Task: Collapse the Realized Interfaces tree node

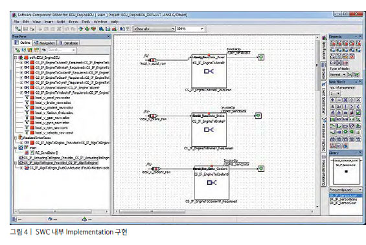Action: [x=16, y=138]
